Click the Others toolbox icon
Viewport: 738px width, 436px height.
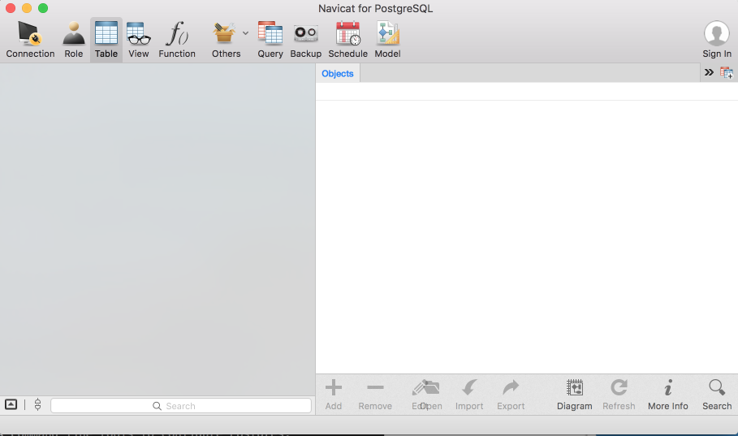click(224, 34)
